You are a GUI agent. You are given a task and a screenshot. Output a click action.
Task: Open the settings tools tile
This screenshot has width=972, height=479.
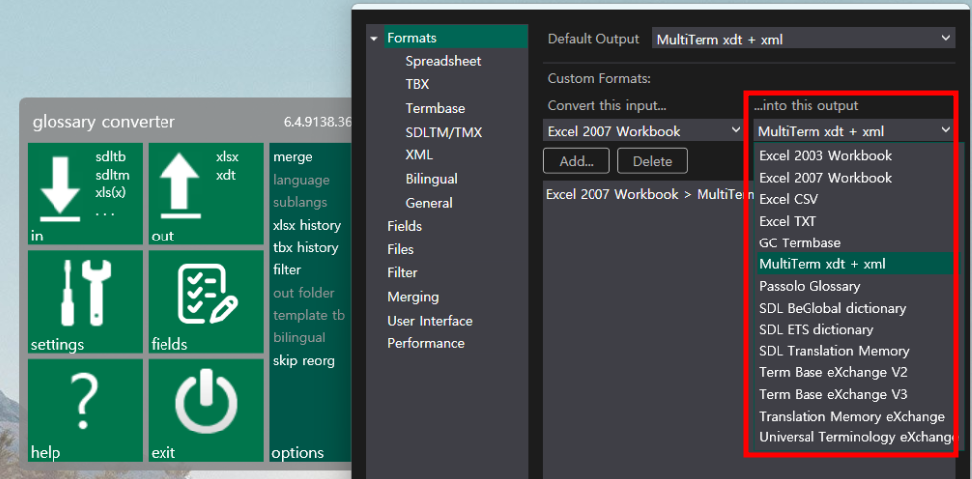click(85, 302)
